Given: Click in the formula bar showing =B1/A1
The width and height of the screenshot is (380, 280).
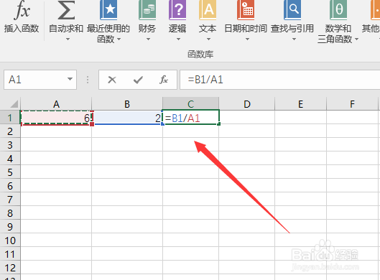Looking at the screenshot, I should (x=280, y=80).
